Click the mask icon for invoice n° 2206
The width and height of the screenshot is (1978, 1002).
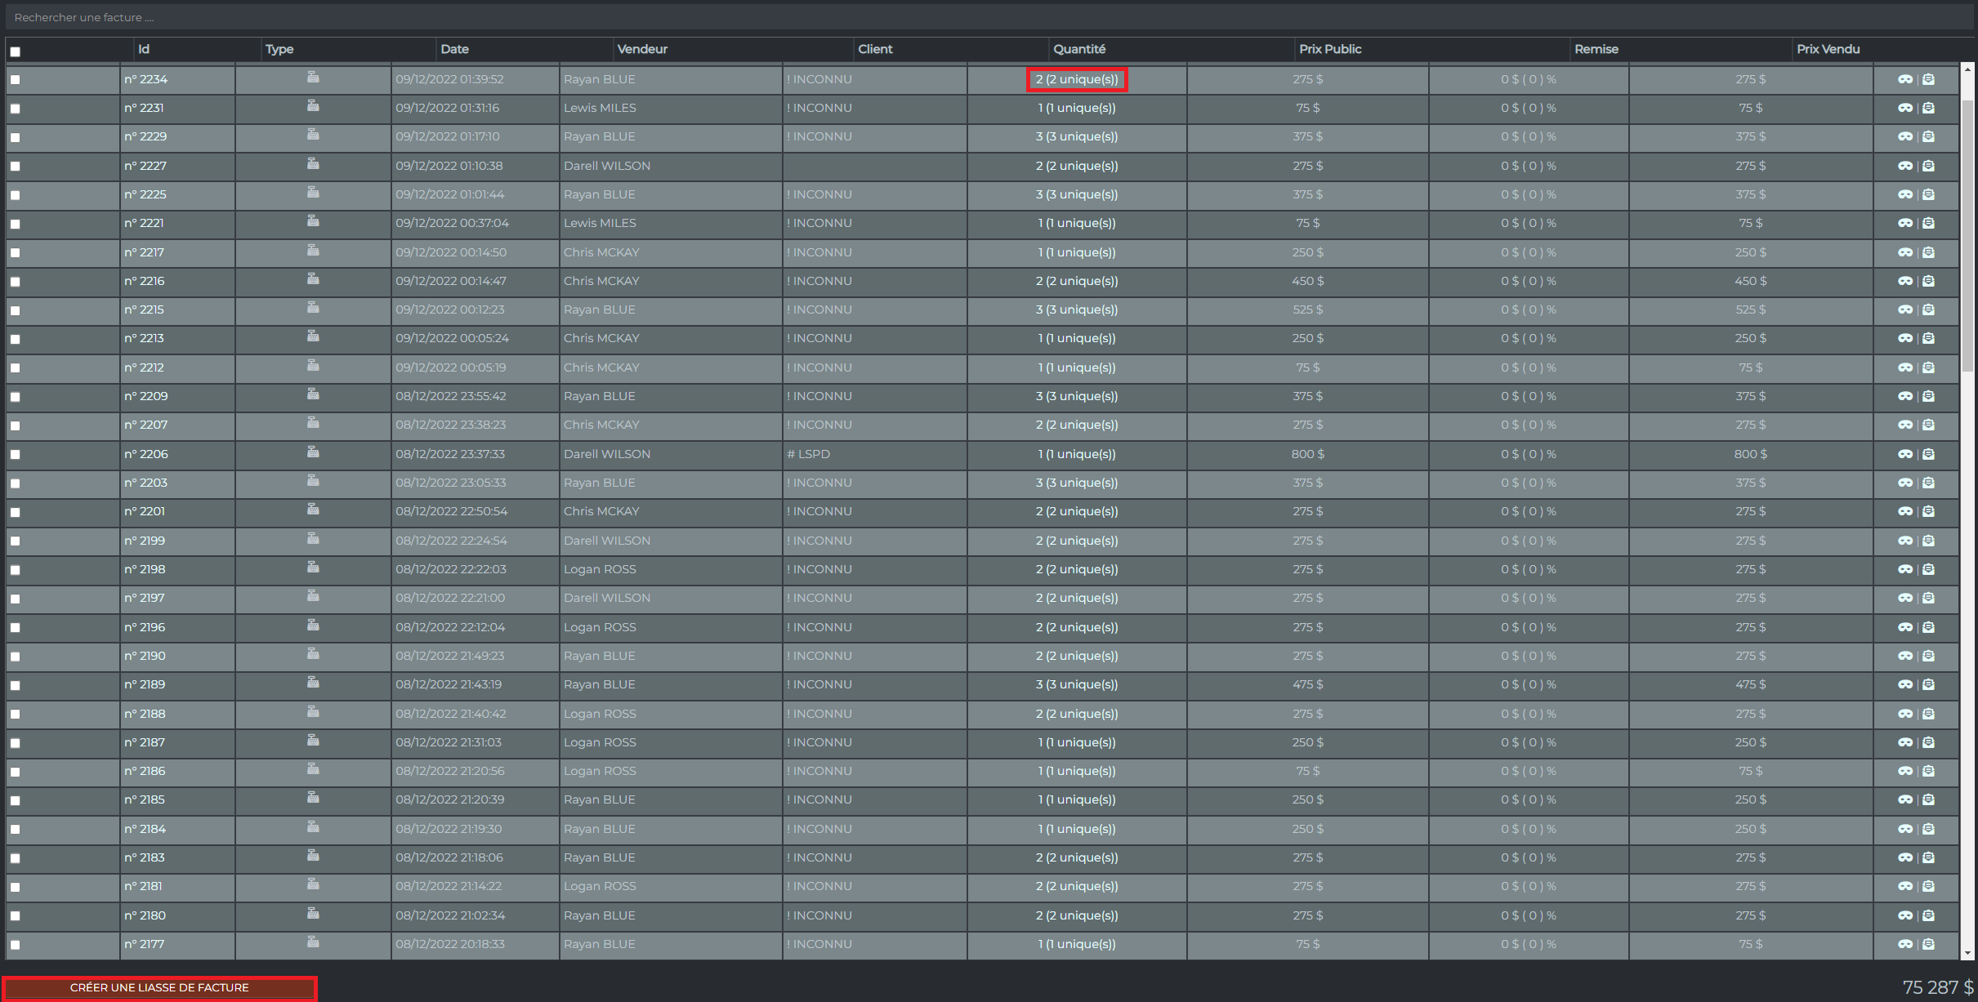pos(1905,454)
